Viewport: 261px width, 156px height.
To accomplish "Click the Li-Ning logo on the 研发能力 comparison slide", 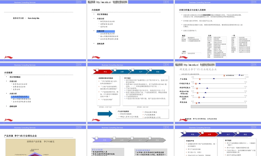I will 183,120.
